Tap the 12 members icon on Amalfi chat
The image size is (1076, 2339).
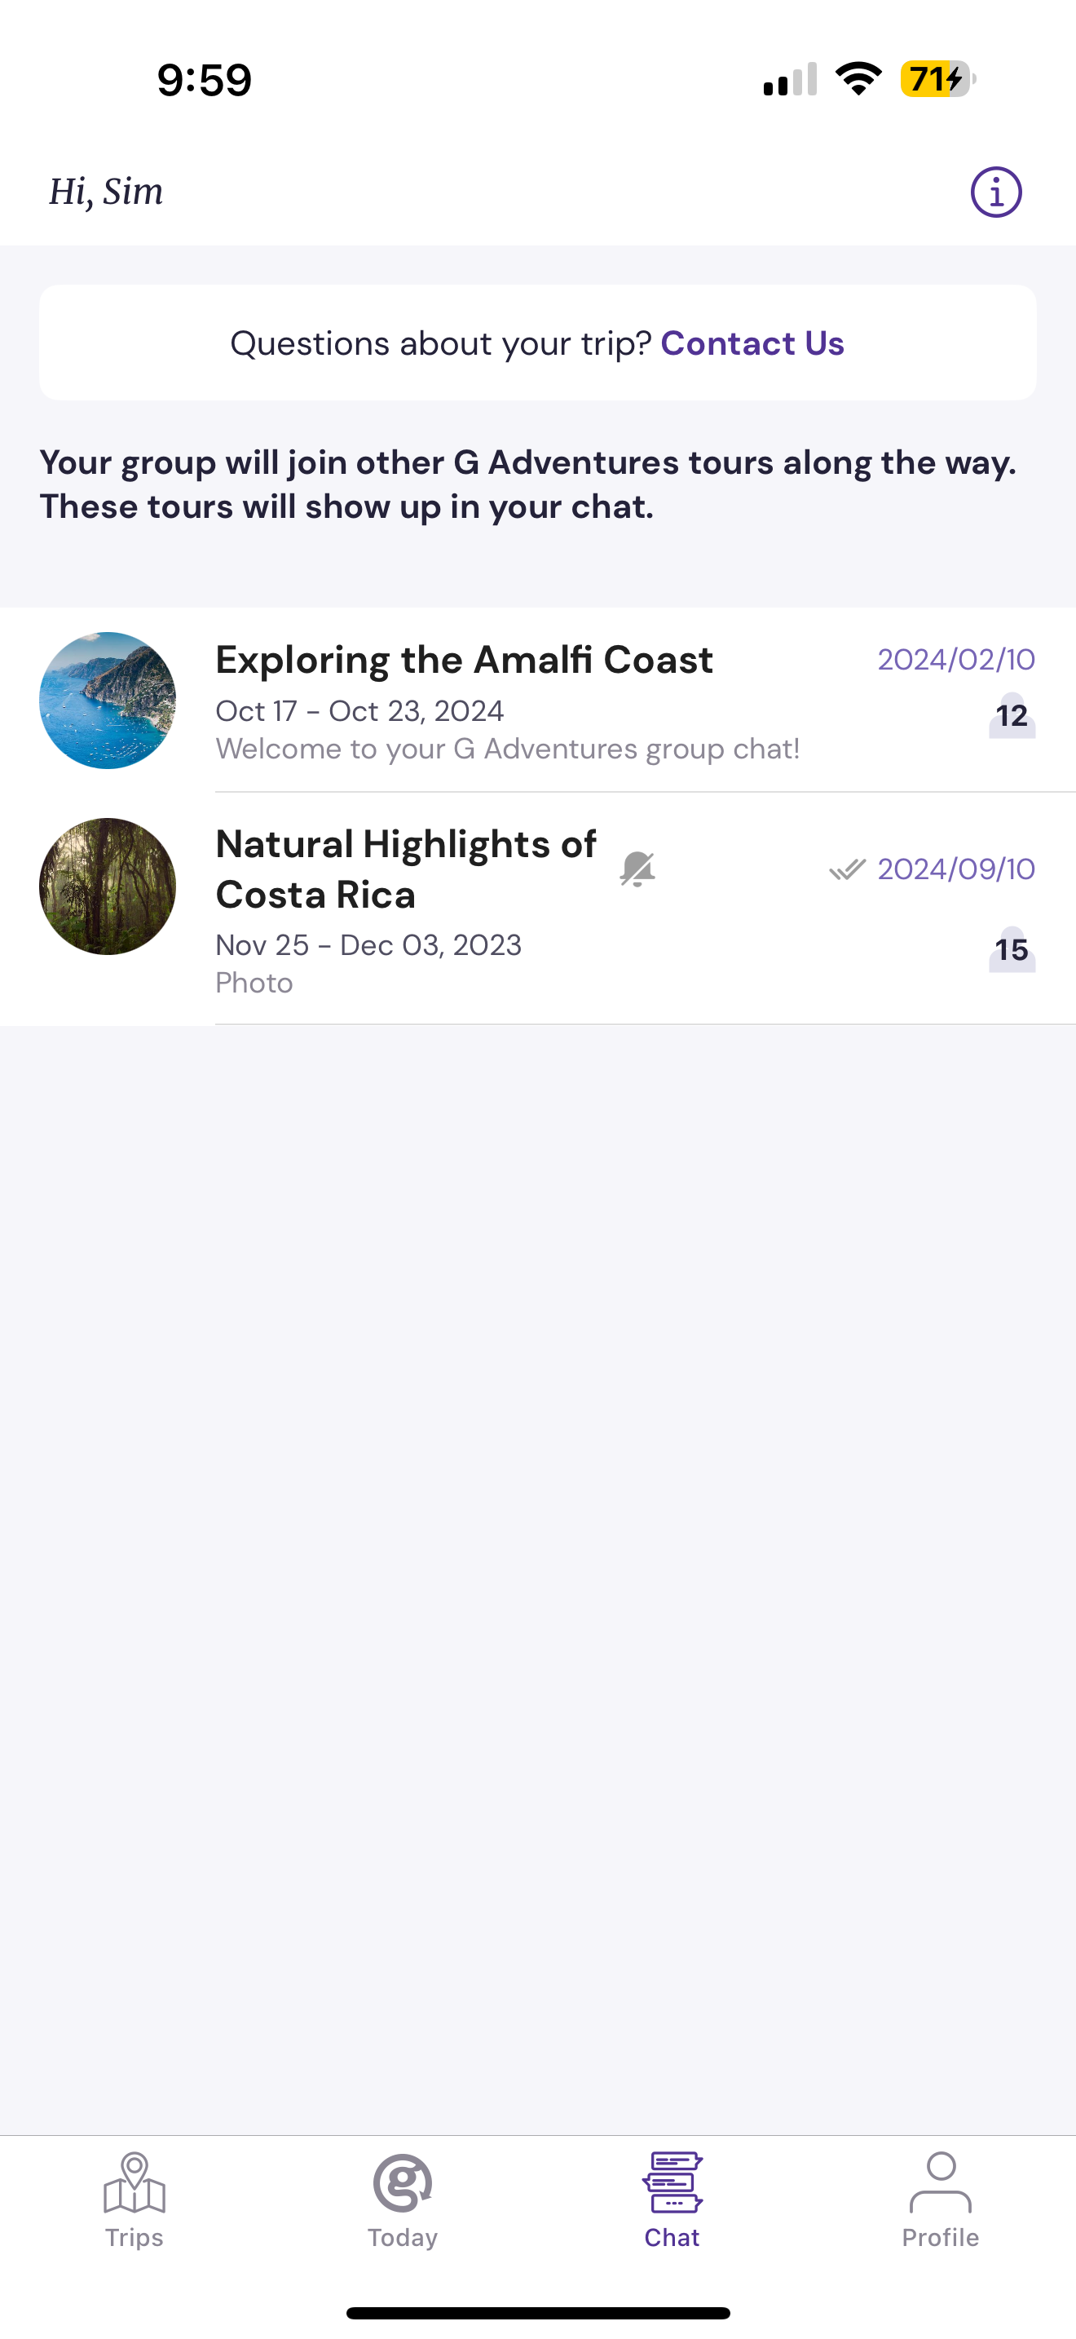(x=1012, y=715)
